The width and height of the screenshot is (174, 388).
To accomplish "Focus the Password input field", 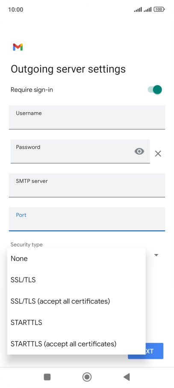I will tap(80, 151).
